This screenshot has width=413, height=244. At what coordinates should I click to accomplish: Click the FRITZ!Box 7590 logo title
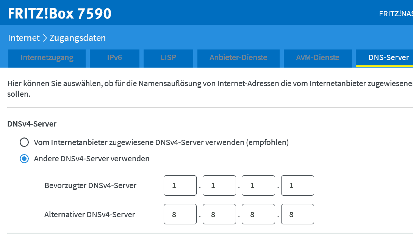pyautogui.click(x=59, y=14)
